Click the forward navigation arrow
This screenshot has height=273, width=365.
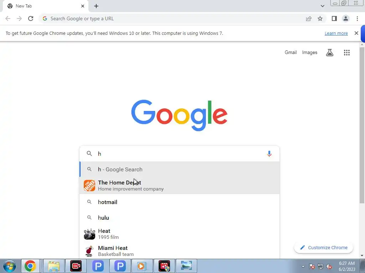19,18
